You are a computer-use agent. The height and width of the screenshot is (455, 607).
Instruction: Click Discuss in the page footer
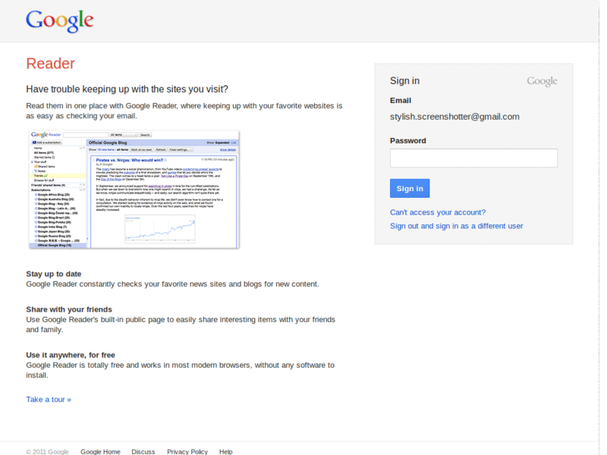(143, 451)
